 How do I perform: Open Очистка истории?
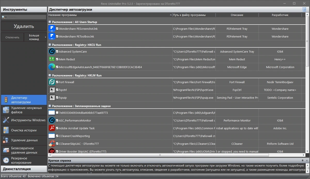[x=24, y=130]
